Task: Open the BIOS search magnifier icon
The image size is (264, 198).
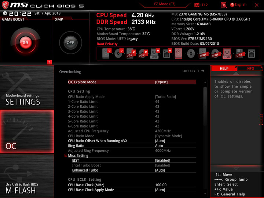Action: 224,5
